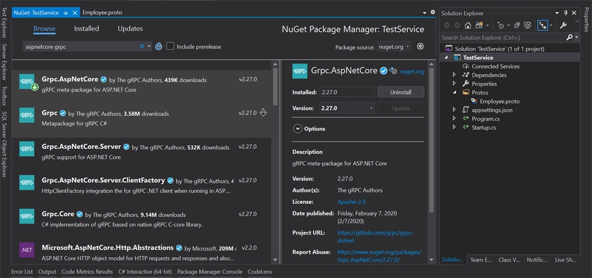592x278 pixels.
Task: Click the Solution Explorer Forward arrow
Action: [x=457, y=25]
